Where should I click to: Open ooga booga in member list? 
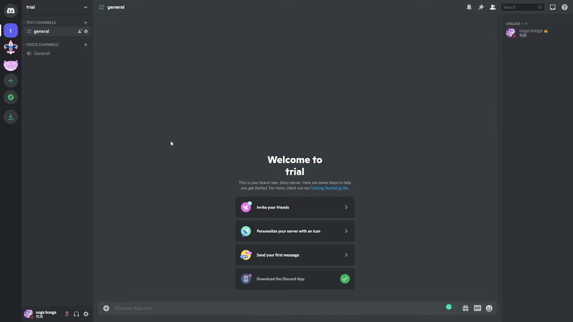pyautogui.click(x=535, y=33)
